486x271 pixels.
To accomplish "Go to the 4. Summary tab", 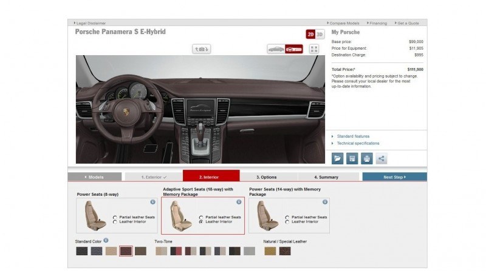I will point(328,177).
